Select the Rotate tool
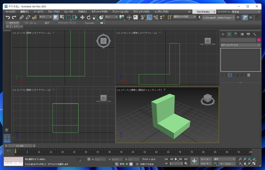This screenshot has width=265, height=170. tap(88, 17)
